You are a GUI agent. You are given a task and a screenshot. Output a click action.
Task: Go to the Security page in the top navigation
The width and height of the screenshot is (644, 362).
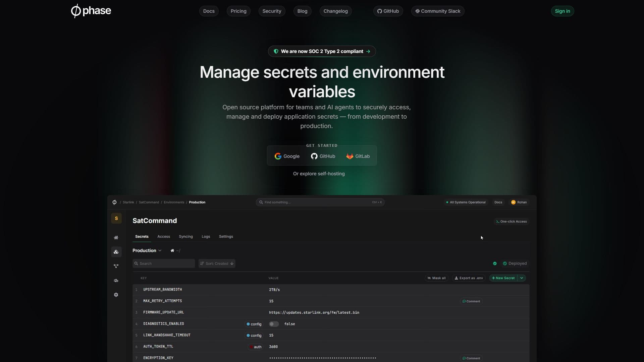click(272, 11)
